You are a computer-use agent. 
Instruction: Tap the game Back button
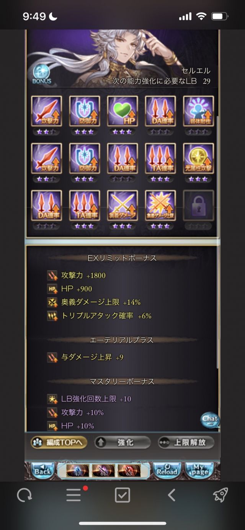(x=42, y=470)
